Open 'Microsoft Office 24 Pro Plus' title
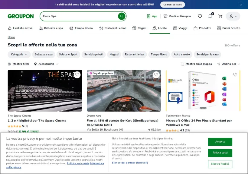The width and height of the screenshot is (248, 174). tap(199, 122)
